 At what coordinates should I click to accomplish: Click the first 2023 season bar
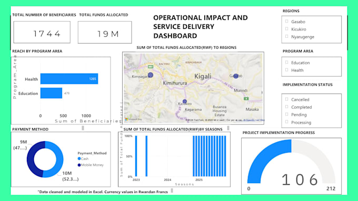[x=136, y=156]
